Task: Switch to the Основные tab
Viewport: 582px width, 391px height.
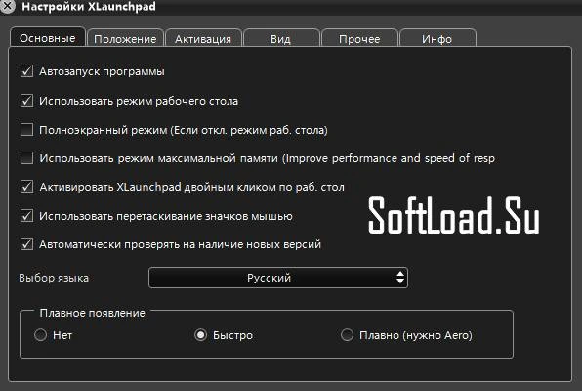Action: (x=48, y=37)
